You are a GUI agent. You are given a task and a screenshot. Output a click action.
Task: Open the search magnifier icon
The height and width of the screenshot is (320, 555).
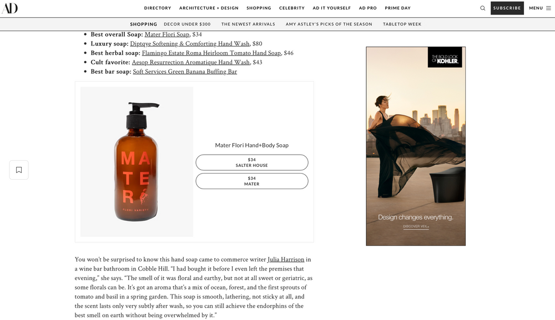pyautogui.click(x=482, y=8)
